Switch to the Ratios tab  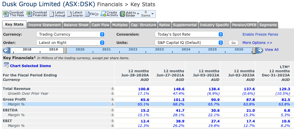pyautogui.click(x=164, y=25)
